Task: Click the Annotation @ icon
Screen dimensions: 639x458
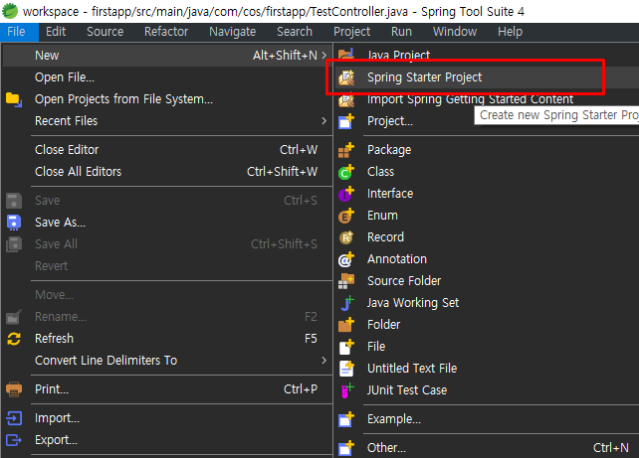Action: pos(346,259)
